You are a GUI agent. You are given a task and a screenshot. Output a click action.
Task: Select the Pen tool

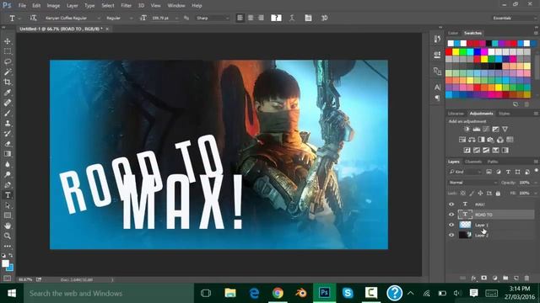tap(8, 185)
